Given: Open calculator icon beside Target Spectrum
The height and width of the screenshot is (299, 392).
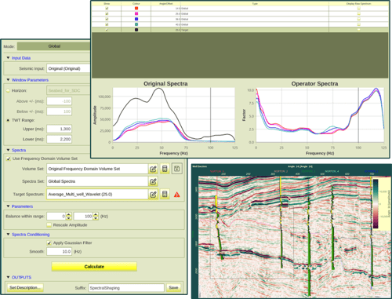Looking at the screenshot, I should 165,195.
